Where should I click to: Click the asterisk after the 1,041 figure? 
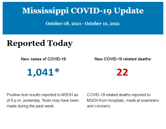click(57, 71)
